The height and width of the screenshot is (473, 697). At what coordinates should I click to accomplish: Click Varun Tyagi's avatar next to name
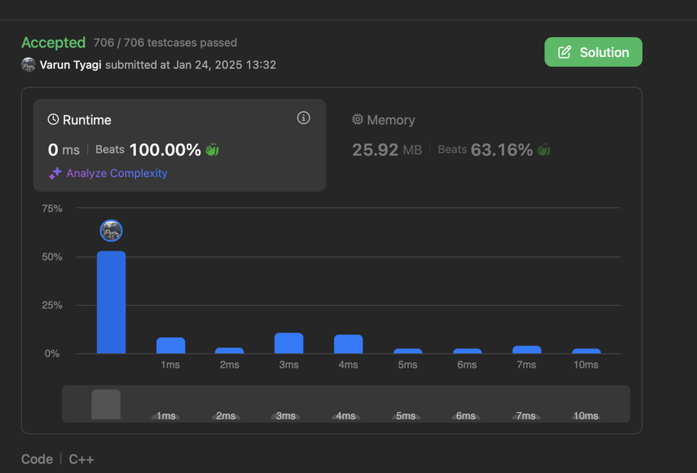pyautogui.click(x=29, y=64)
